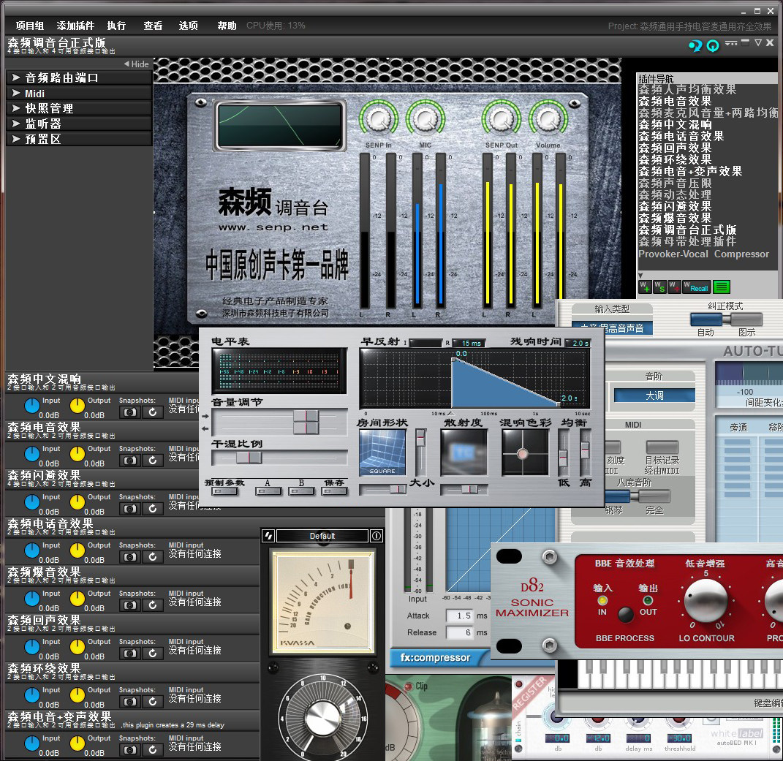Open the Default preset dropdown
783x761 pixels.
pyautogui.click(x=322, y=536)
